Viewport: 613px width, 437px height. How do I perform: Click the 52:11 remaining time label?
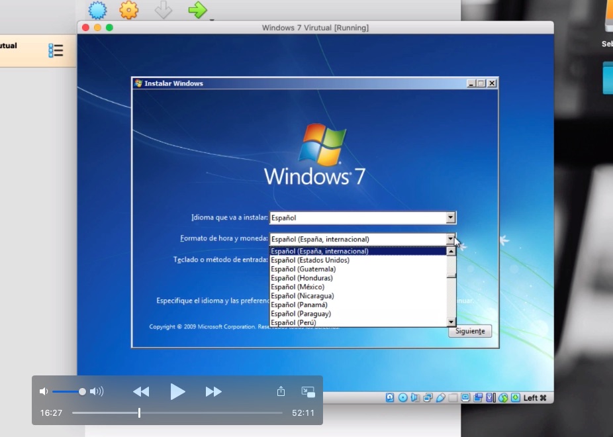(x=303, y=413)
